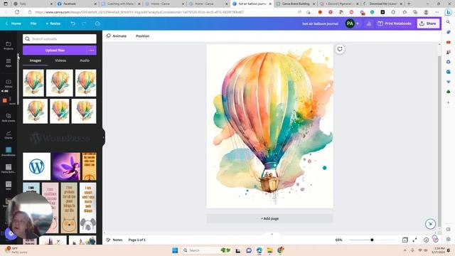The width and height of the screenshot is (455, 256).
Task: Click the Share button
Action: 428,23
